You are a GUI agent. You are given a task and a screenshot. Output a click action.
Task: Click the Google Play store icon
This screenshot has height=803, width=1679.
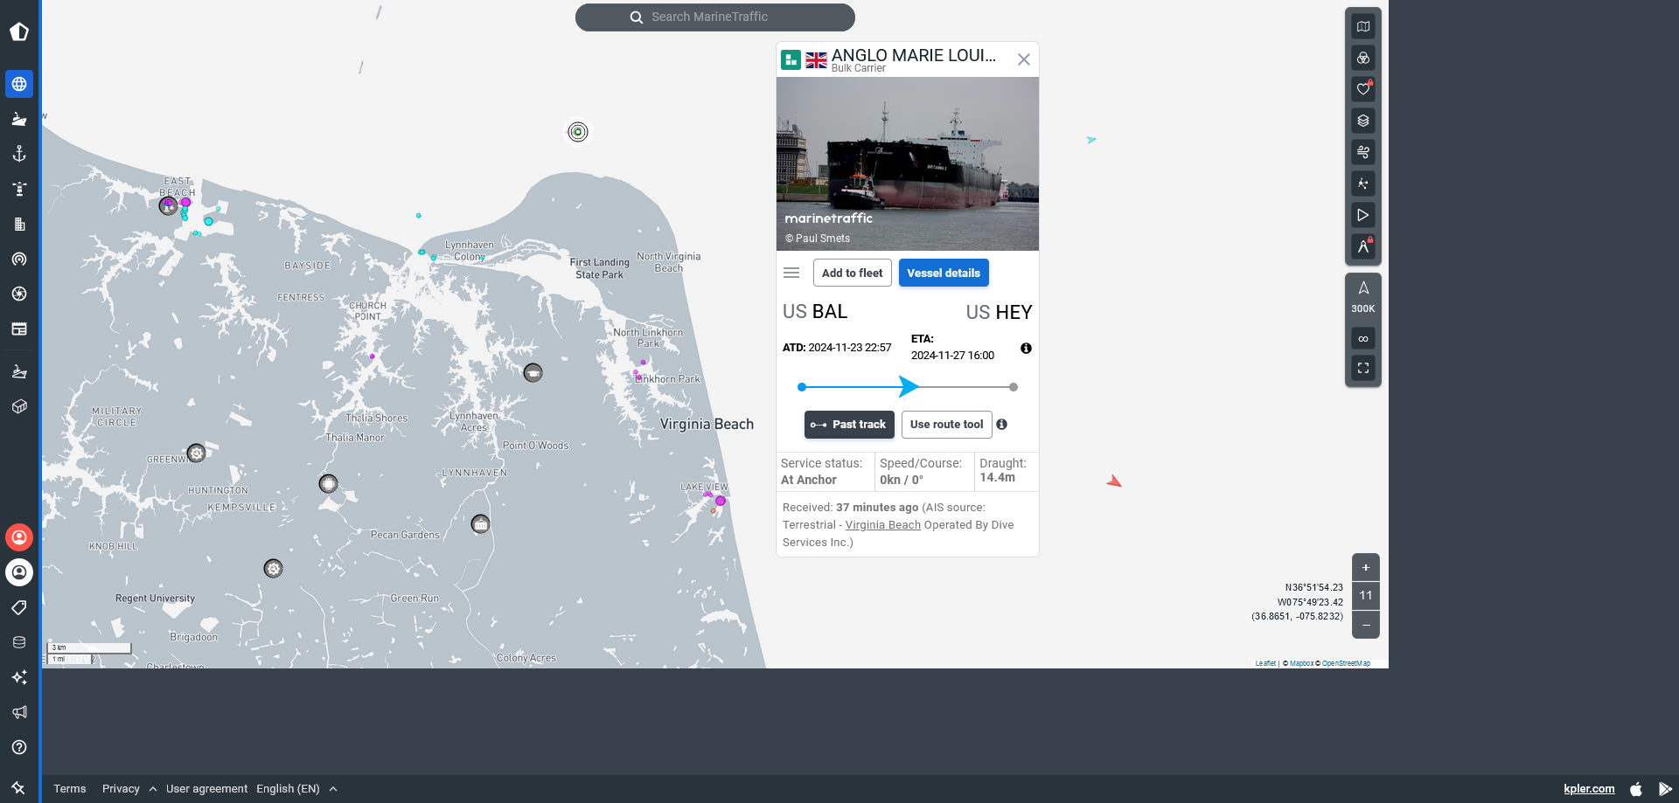tap(1665, 789)
